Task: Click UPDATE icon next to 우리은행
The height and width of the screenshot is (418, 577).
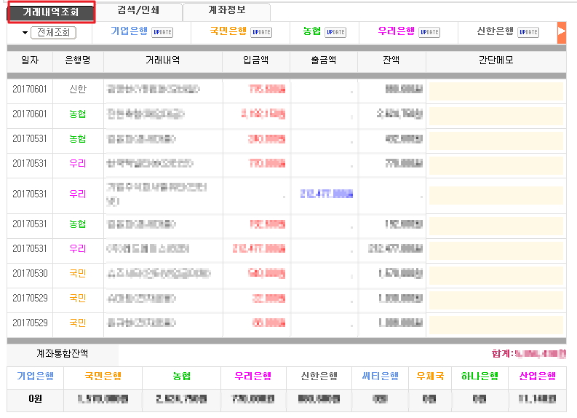Action: [429, 33]
